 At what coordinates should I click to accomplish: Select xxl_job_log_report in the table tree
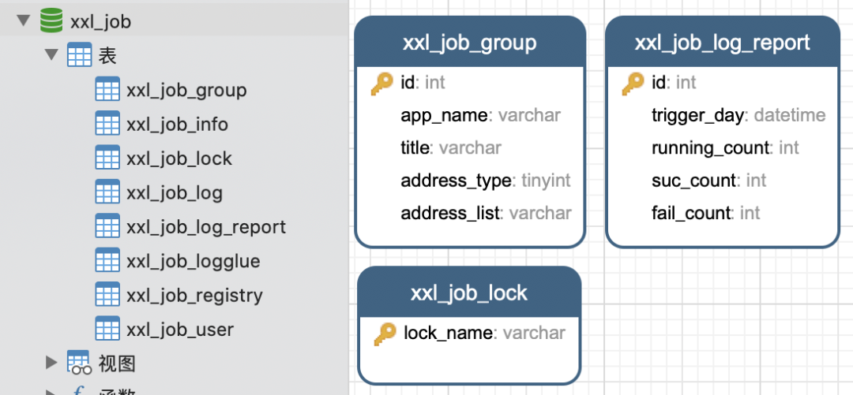(x=205, y=227)
